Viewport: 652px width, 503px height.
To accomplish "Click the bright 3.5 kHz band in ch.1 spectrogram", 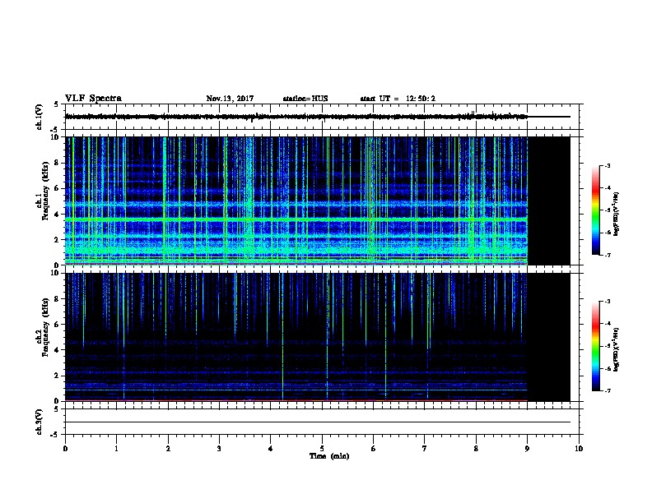I will pyautogui.click(x=296, y=219).
